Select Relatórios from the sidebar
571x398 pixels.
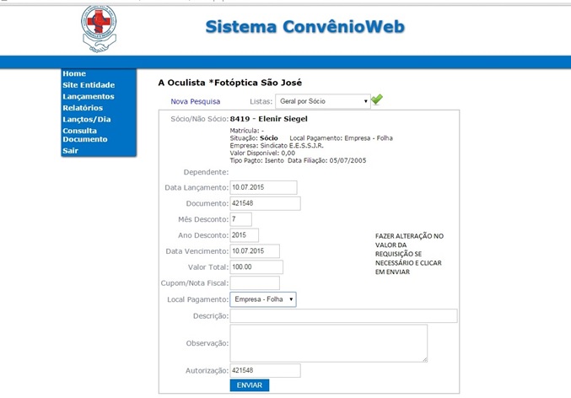click(83, 108)
